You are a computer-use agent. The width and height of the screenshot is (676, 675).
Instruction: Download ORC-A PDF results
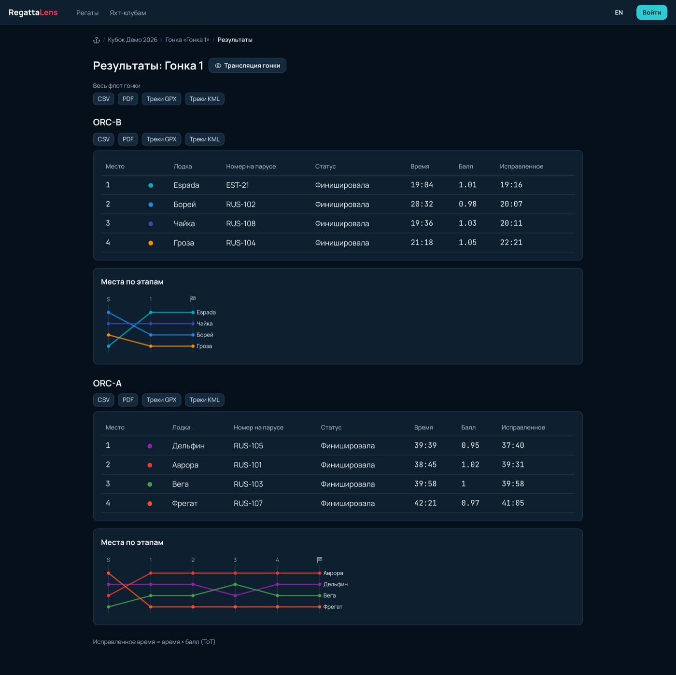[x=128, y=400]
